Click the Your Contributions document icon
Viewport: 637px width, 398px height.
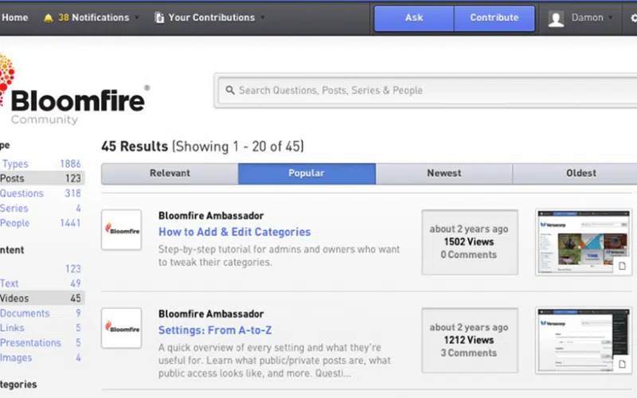pos(159,18)
